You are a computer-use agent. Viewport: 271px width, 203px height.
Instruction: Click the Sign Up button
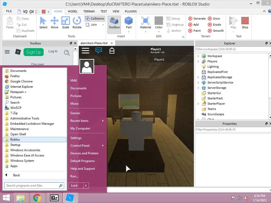(34, 52)
